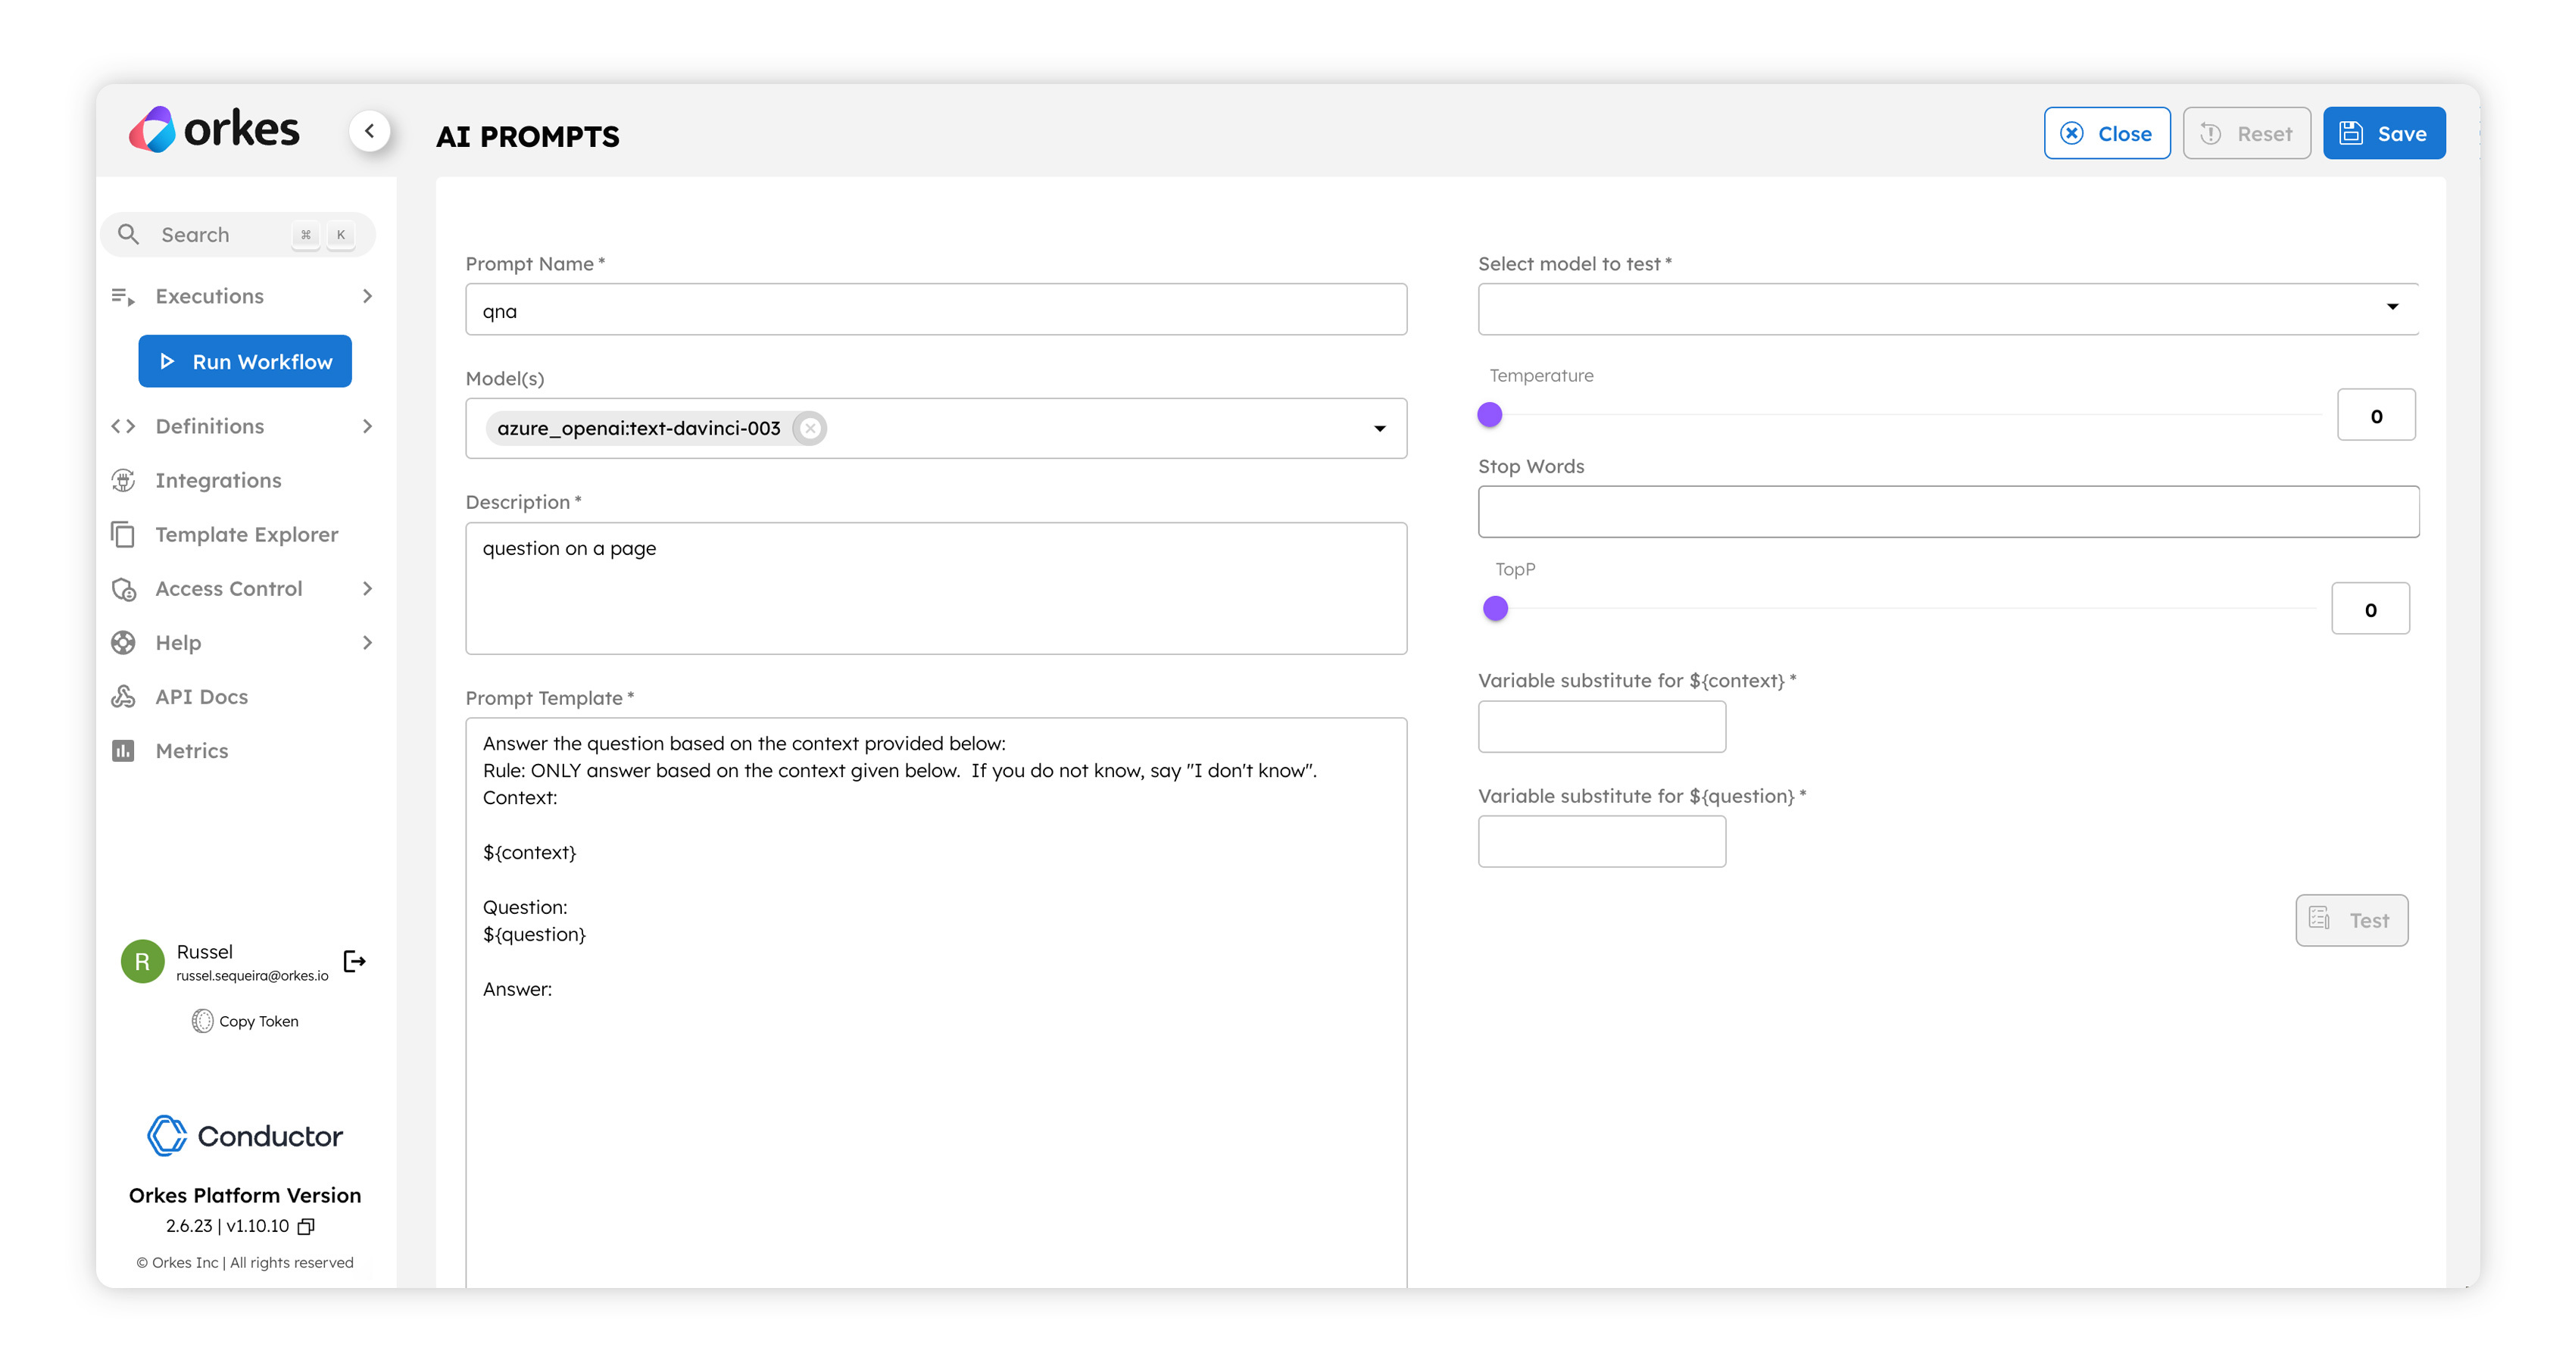The image size is (2575, 1363).
Task: Collapse the sidebar with the arrow button
Action: (370, 131)
